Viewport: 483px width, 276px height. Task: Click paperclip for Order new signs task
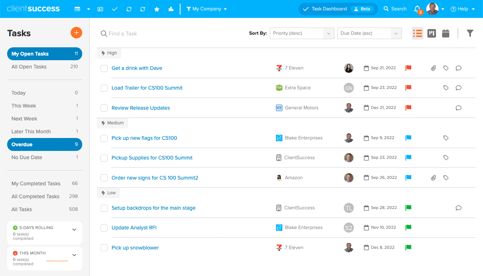pos(433,178)
